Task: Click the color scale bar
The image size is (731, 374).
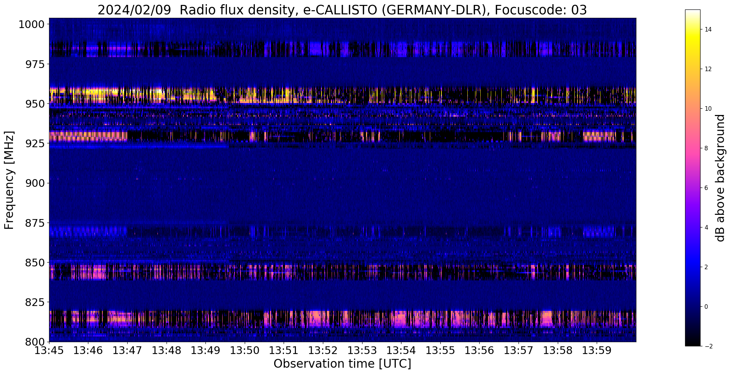Action: 692,178
